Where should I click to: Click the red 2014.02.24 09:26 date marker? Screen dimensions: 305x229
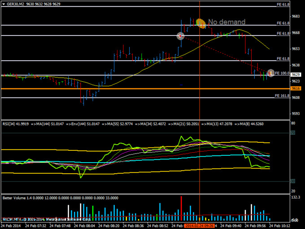(x=199, y=225)
